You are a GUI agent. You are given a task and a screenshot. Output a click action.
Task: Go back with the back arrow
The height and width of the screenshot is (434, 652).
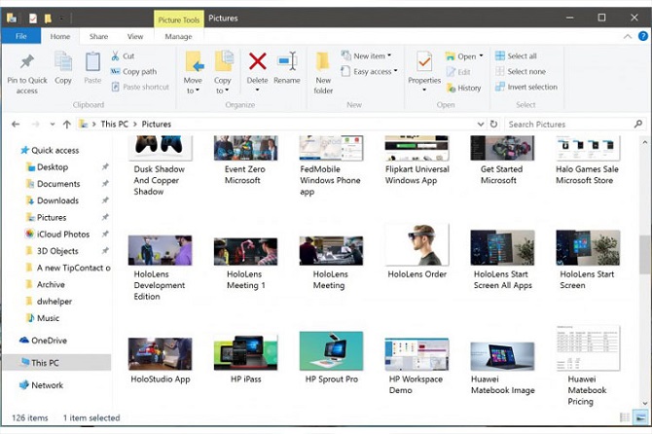[x=16, y=124]
